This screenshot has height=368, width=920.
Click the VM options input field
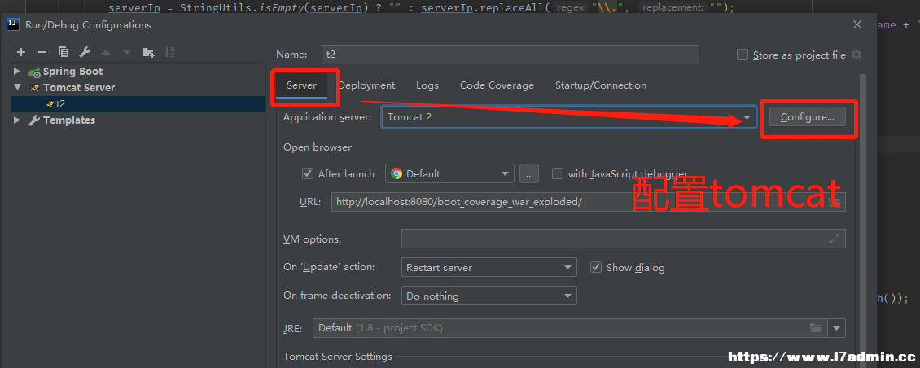pyautogui.click(x=623, y=239)
